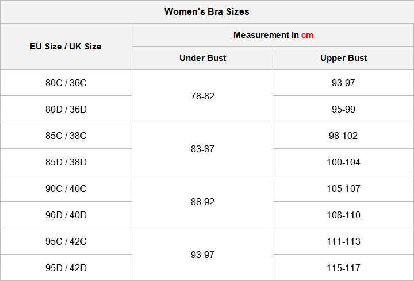The height and width of the screenshot is (281, 414).
Task: Select the 93-97 under bust cell
Action: point(202,255)
